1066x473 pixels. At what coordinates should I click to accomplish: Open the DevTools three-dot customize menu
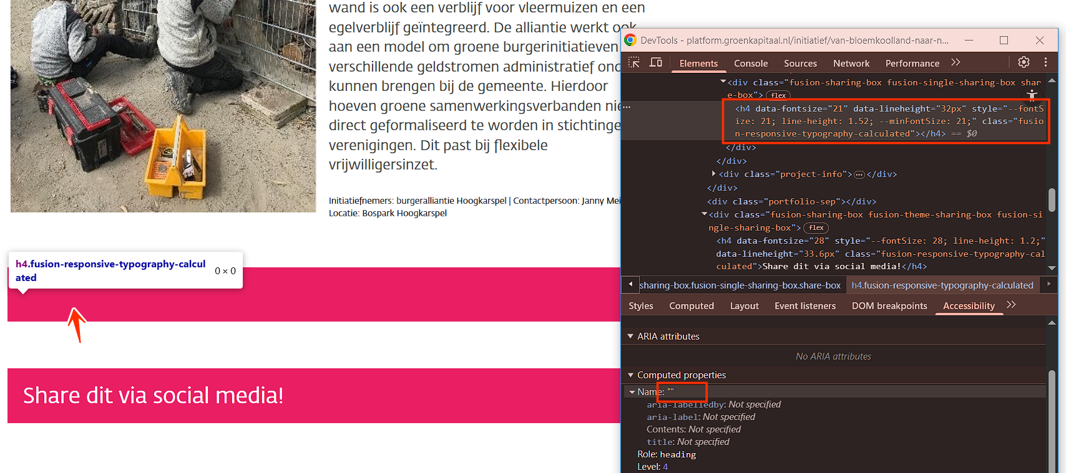point(1045,62)
